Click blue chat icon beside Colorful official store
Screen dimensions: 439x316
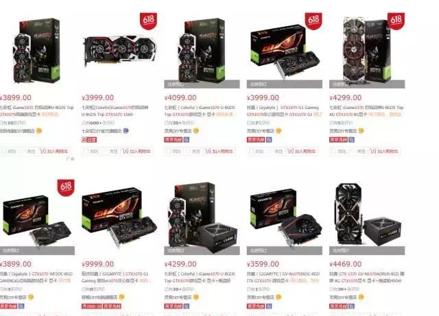(126, 131)
